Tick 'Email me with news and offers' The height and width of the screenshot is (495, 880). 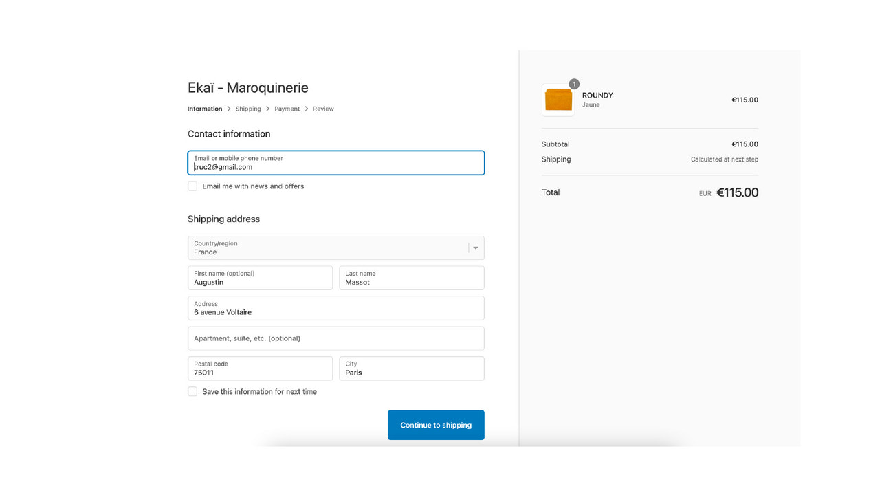[192, 186]
